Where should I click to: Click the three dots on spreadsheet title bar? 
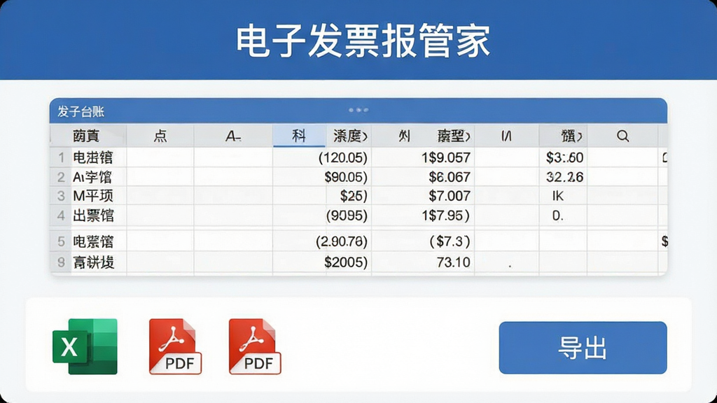point(358,110)
